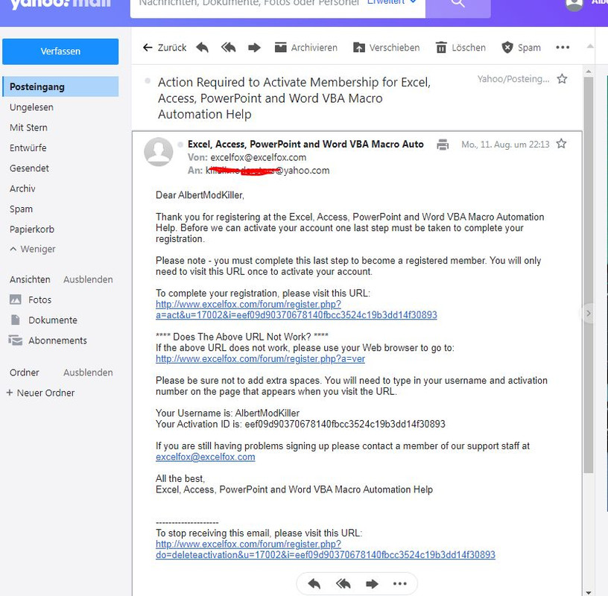Click the forward icon below the message

pyautogui.click(x=372, y=583)
